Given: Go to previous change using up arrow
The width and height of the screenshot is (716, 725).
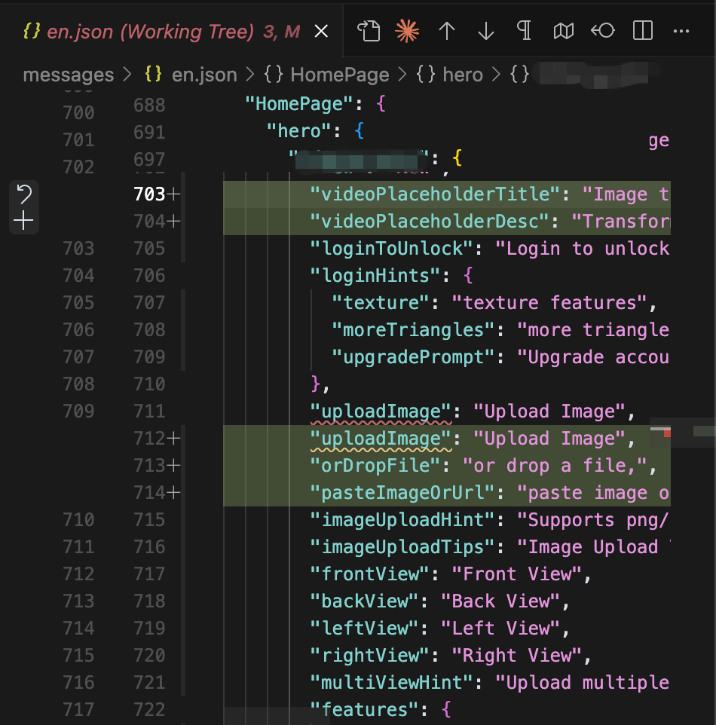Looking at the screenshot, I should pyautogui.click(x=447, y=32).
